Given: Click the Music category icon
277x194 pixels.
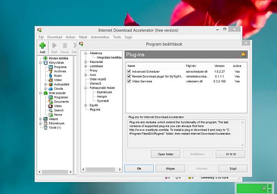Looking at the screenshot, I should [50, 76].
